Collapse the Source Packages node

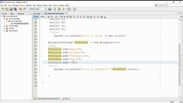coord(4,19)
